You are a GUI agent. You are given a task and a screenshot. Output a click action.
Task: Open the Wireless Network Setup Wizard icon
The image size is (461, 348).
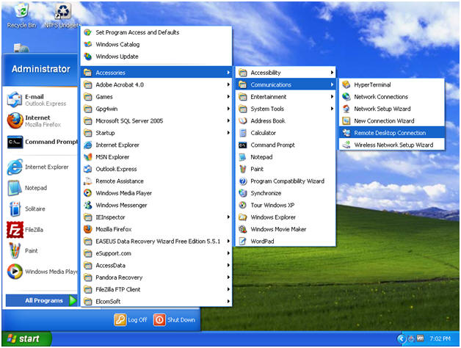(346, 145)
